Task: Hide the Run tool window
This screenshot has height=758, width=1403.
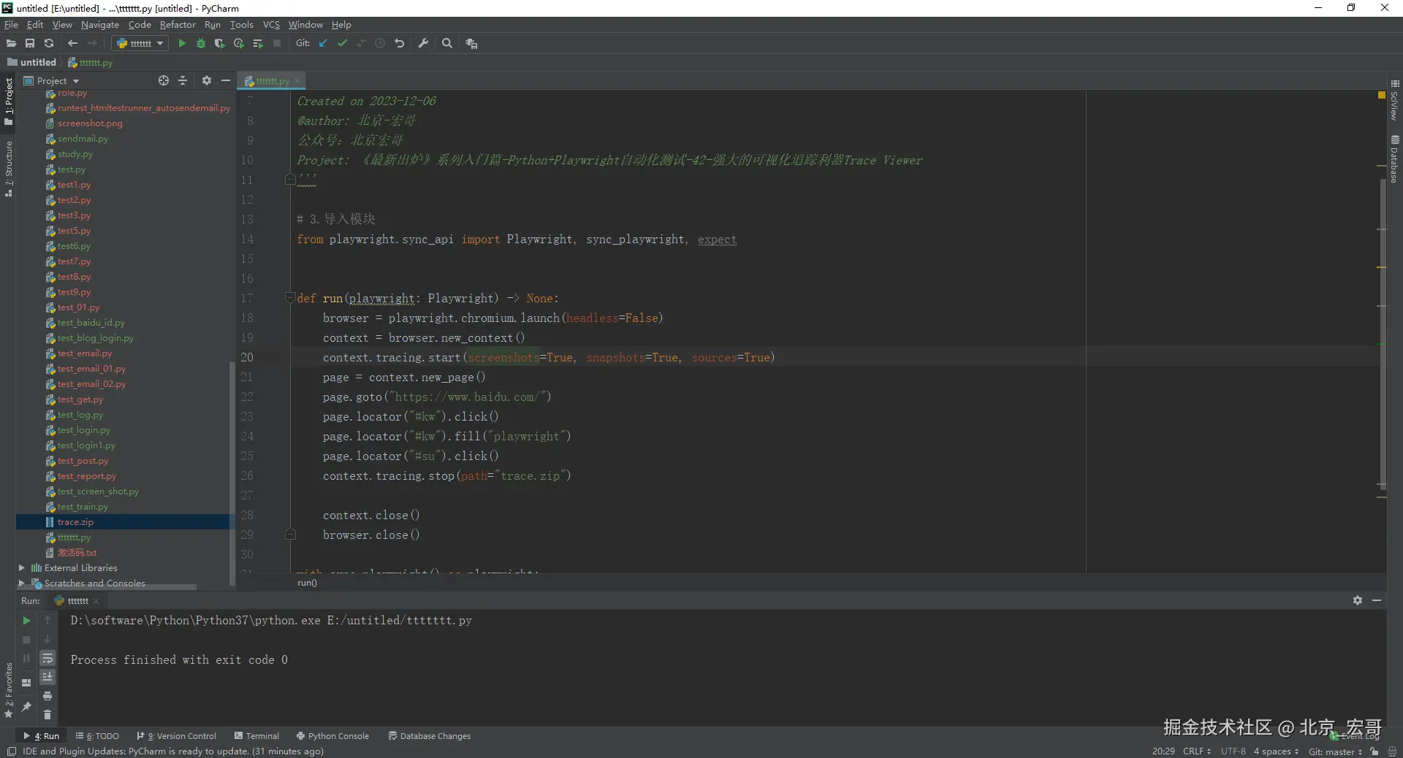Action: (x=1377, y=600)
